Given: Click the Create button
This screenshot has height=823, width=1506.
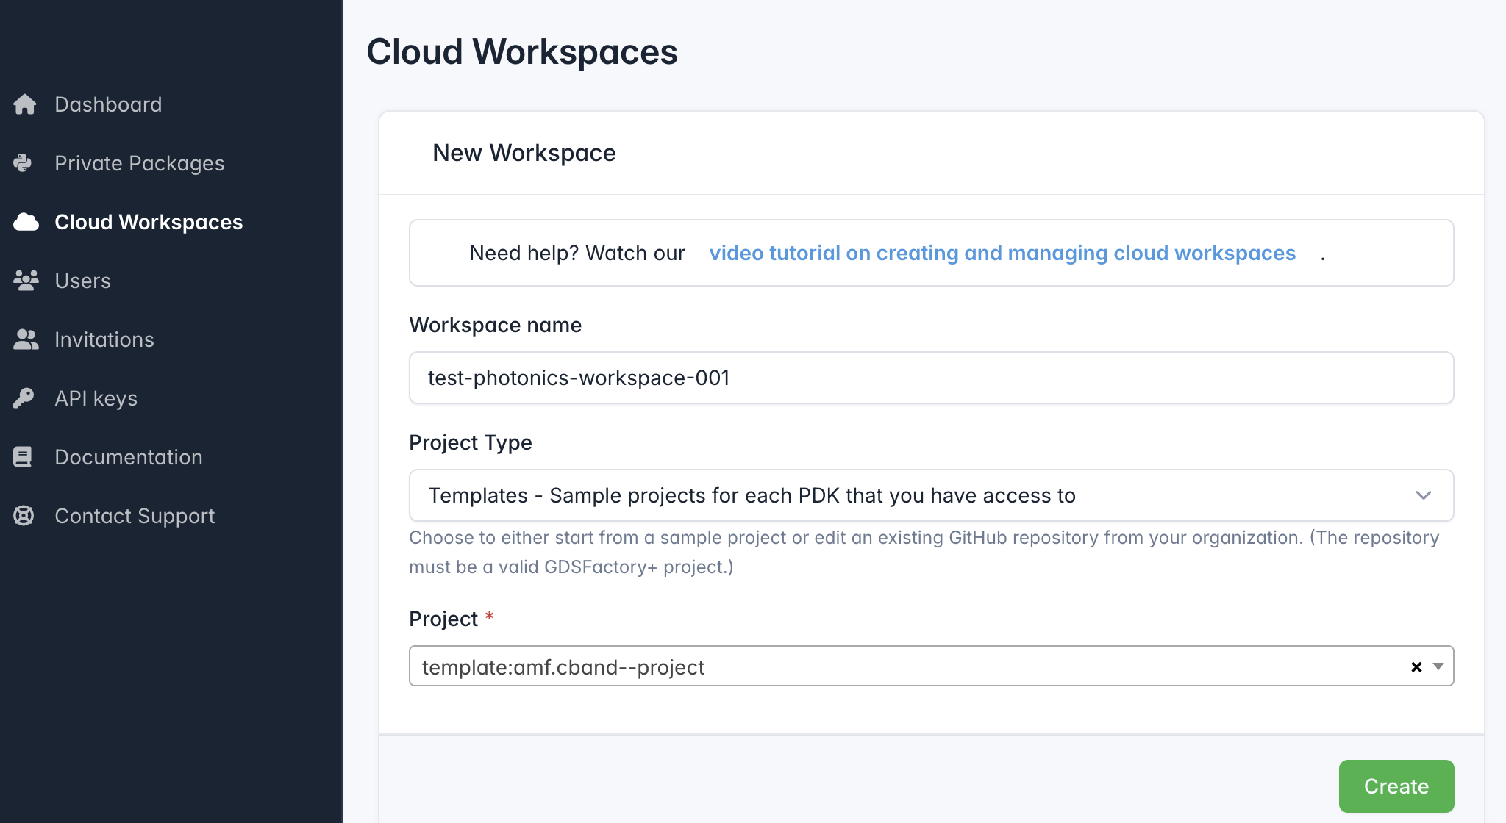Looking at the screenshot, I should [1396, 786].
